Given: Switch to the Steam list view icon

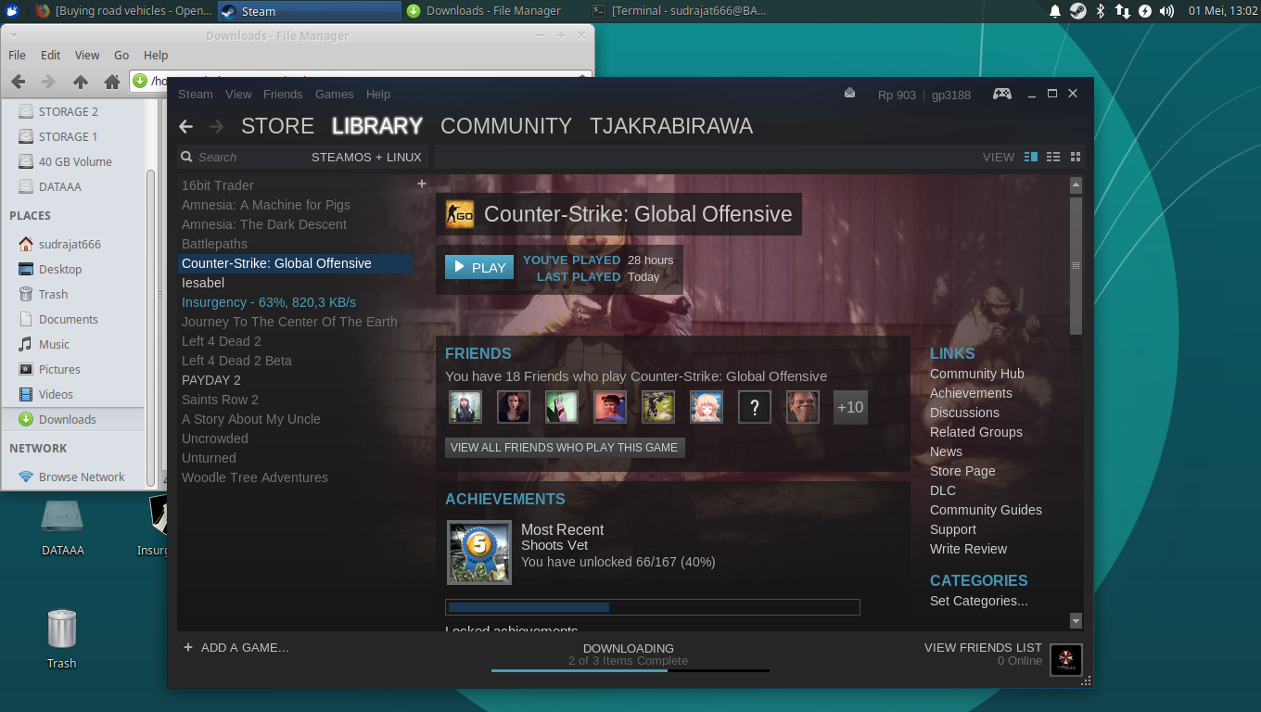Looking at the screenshot, I should [1053, 157].
